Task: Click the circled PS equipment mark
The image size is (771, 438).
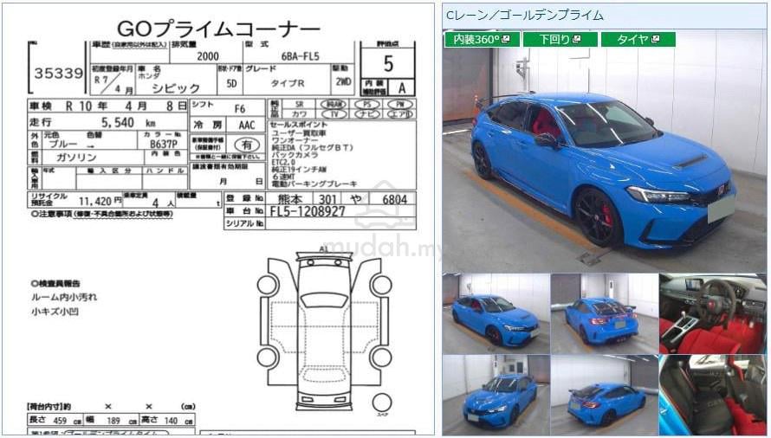Action: [x=366, y=104]
